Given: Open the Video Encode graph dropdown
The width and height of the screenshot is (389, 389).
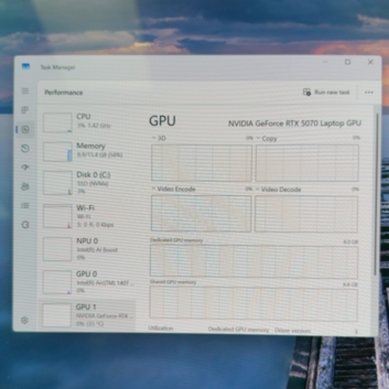Looking at the screenshot, I should point(154,188).
